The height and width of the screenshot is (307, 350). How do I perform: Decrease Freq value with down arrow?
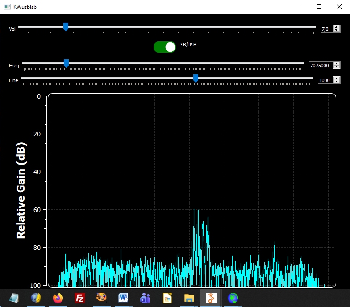tap(337, 67)
